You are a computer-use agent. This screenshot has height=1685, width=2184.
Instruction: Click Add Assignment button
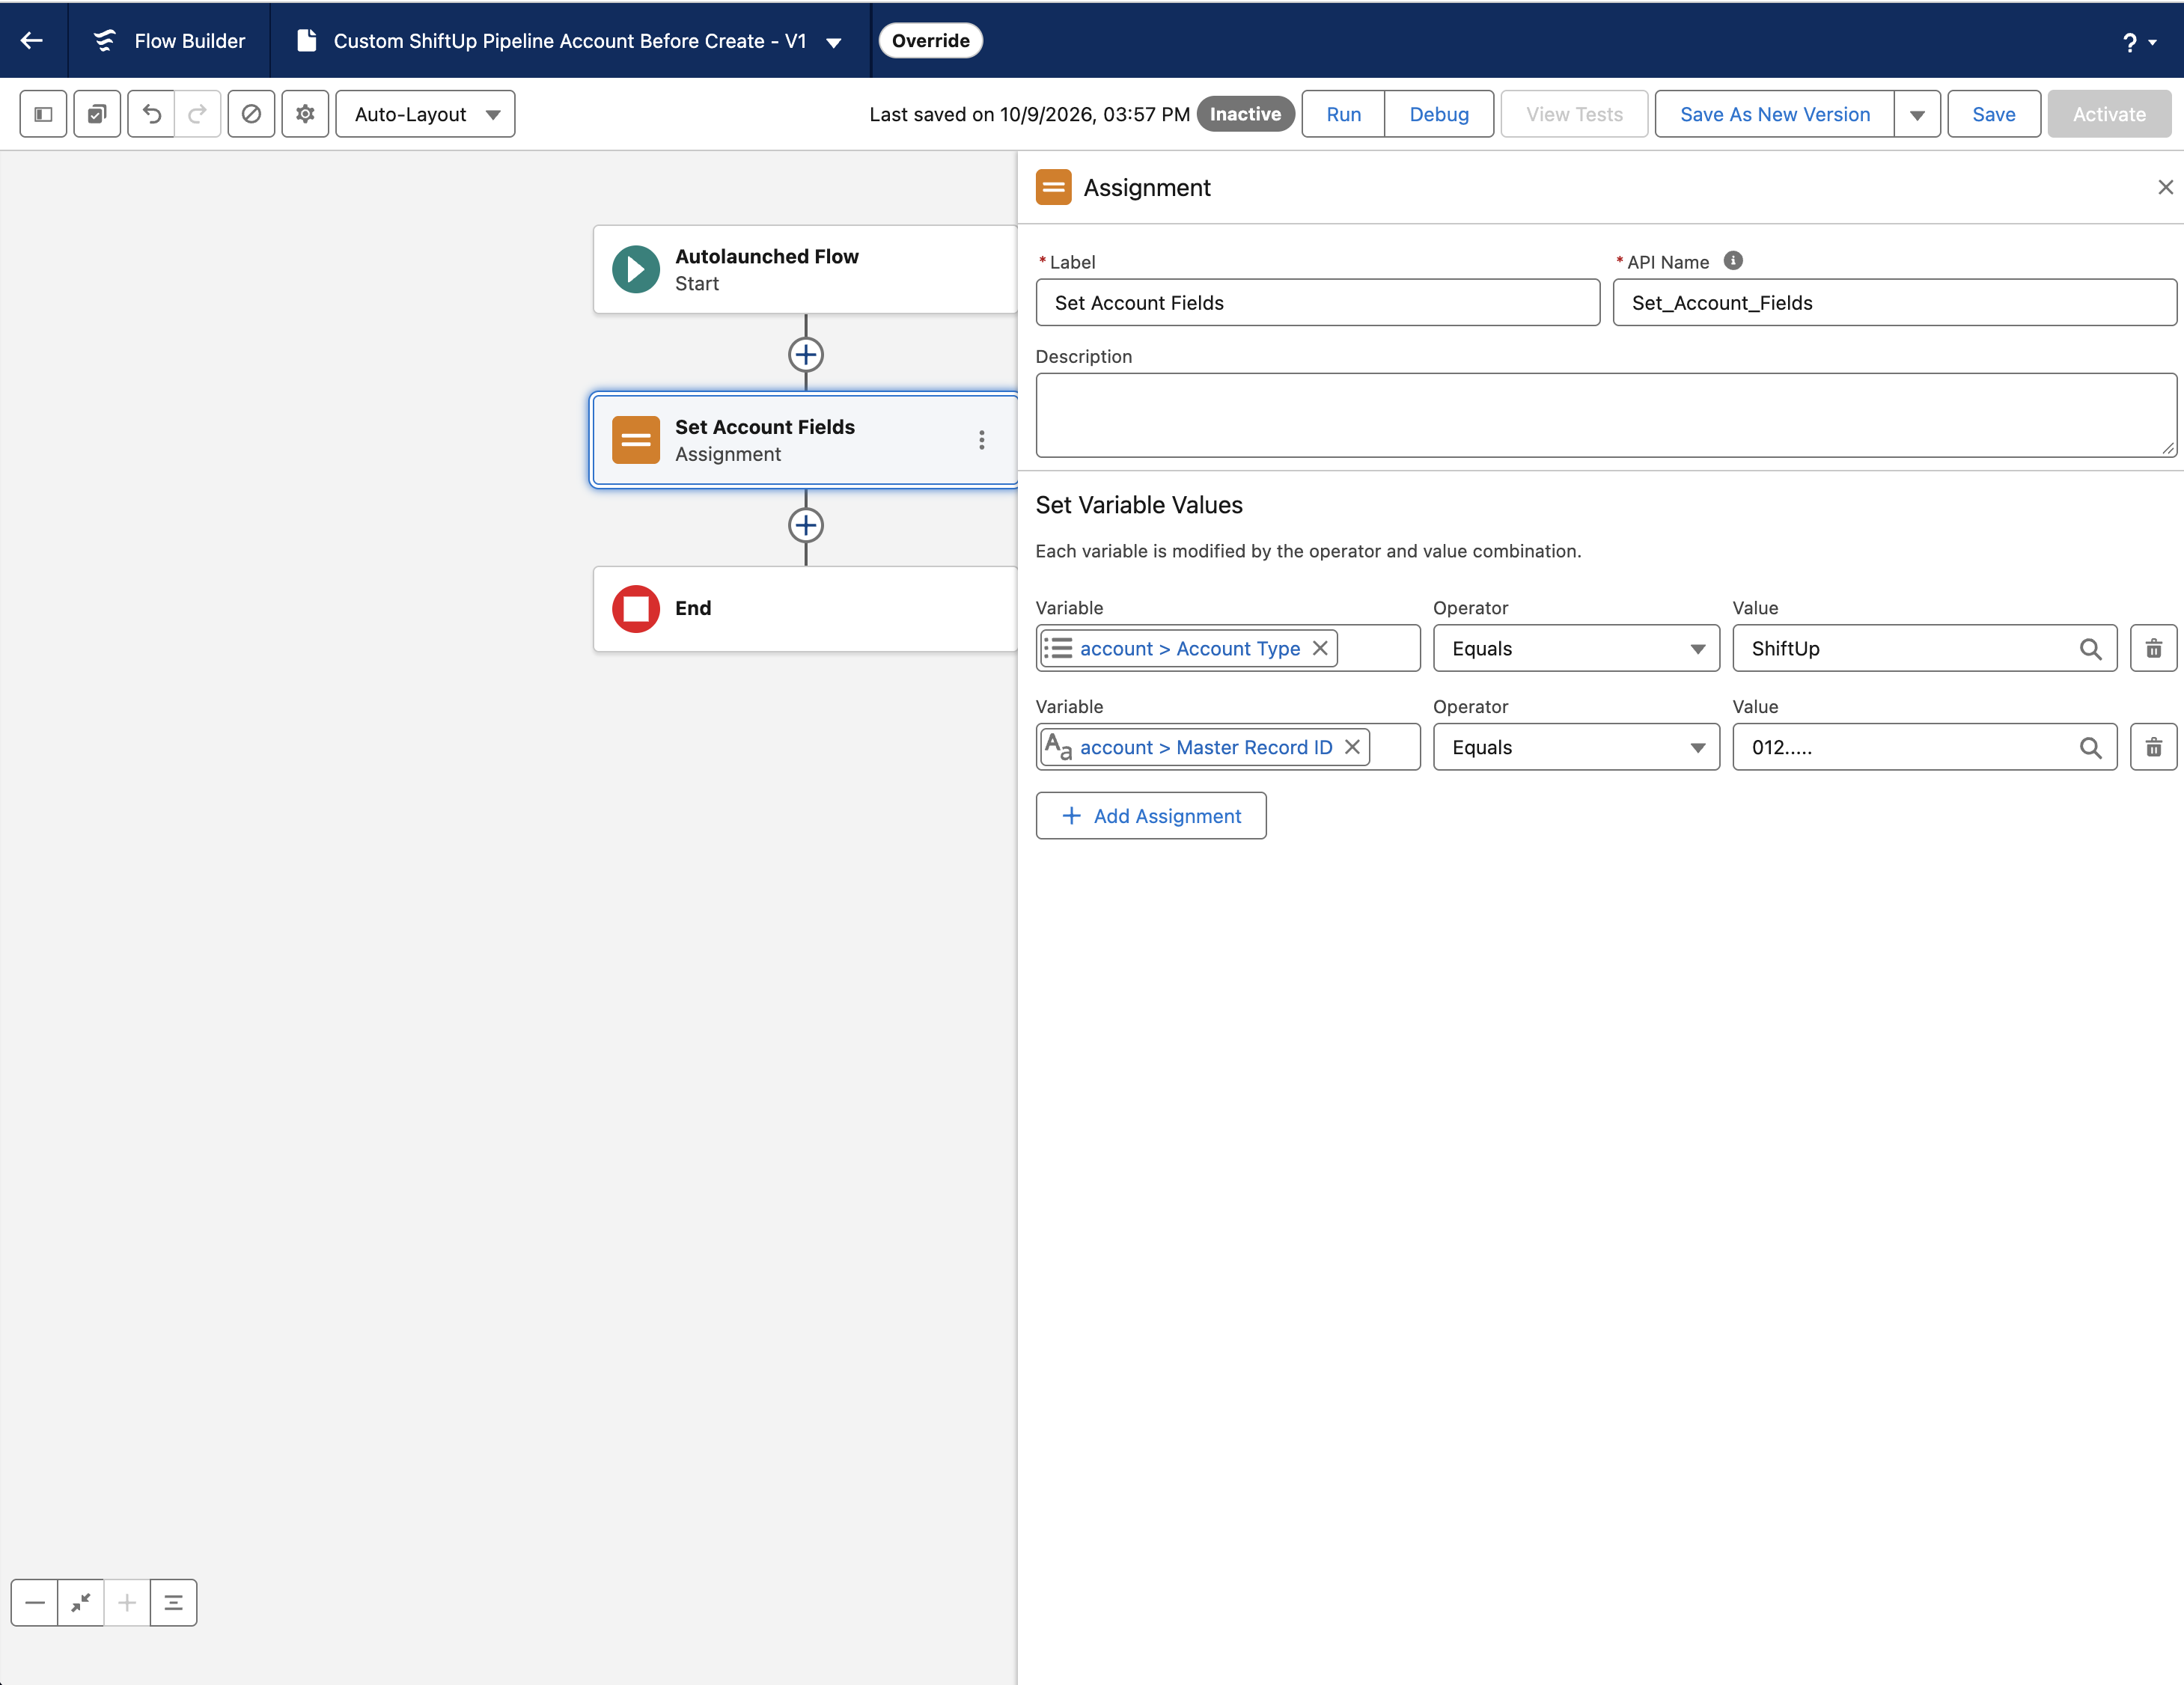(x=1151, y=816)
